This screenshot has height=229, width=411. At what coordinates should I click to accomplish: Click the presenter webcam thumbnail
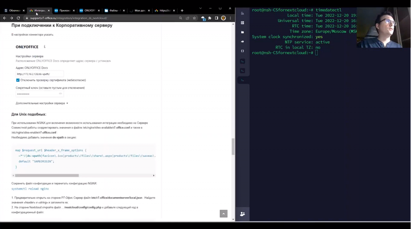383,27
